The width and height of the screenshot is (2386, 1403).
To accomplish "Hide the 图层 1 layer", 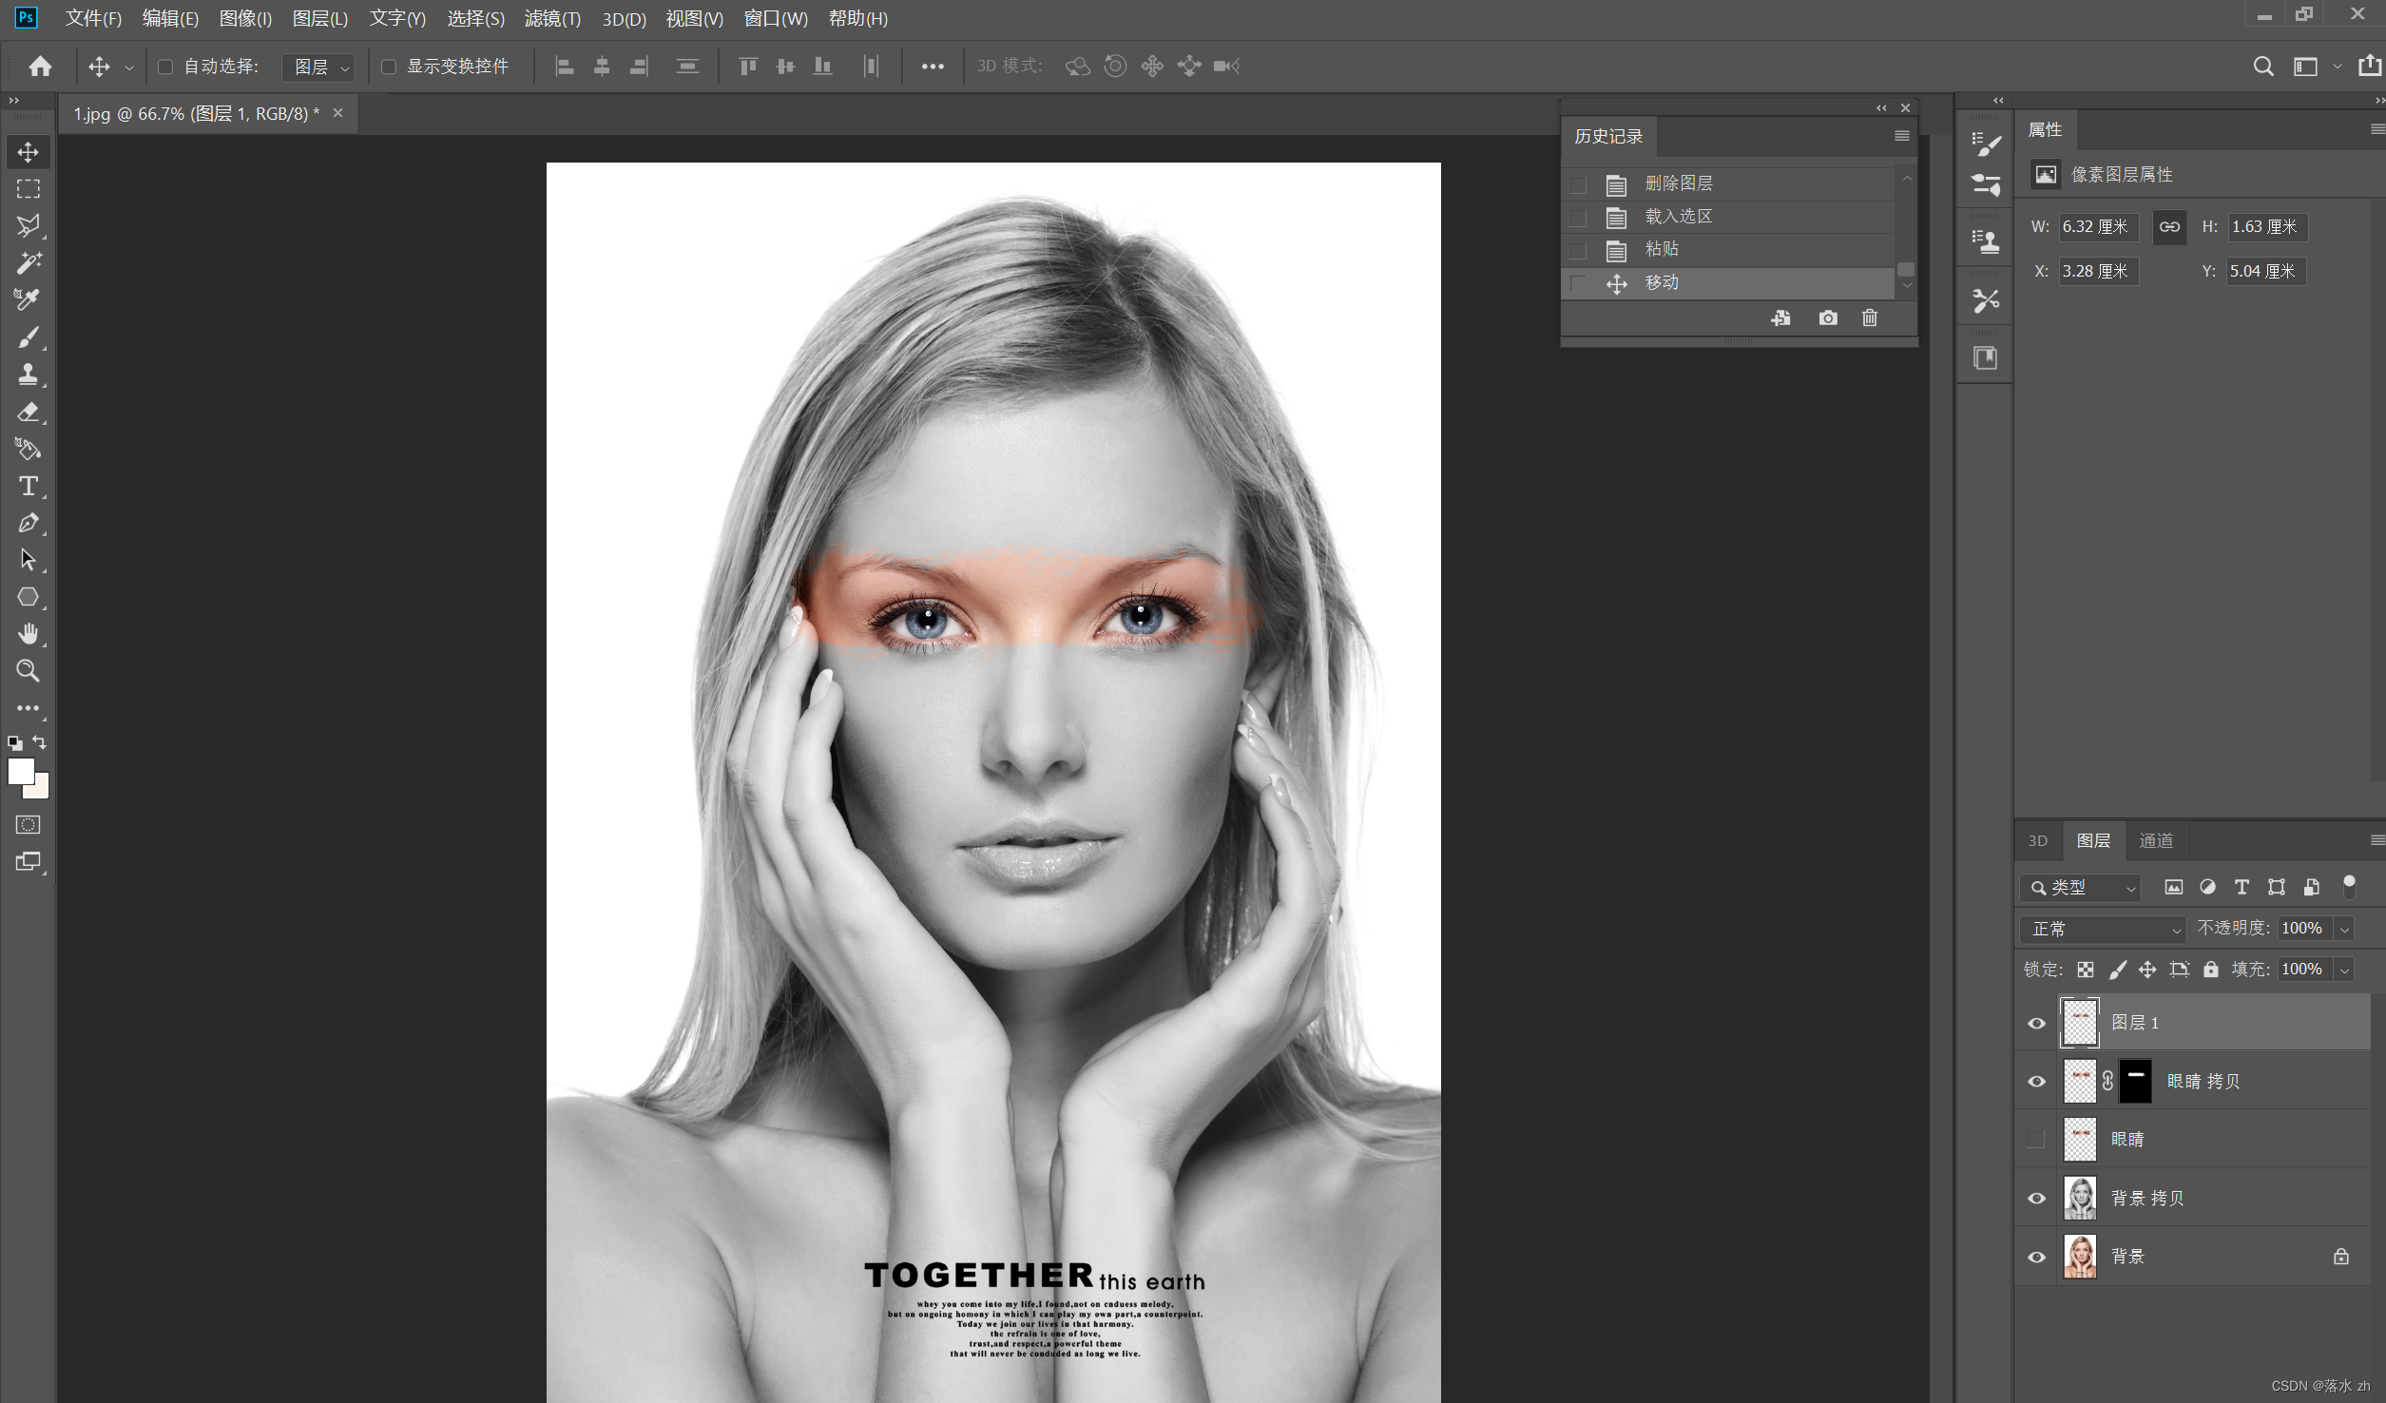I will coord(2036,1024).
